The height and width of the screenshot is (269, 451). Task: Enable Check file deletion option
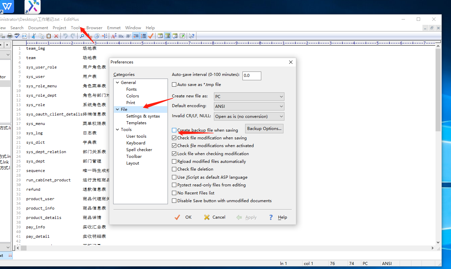coord(174,169)
